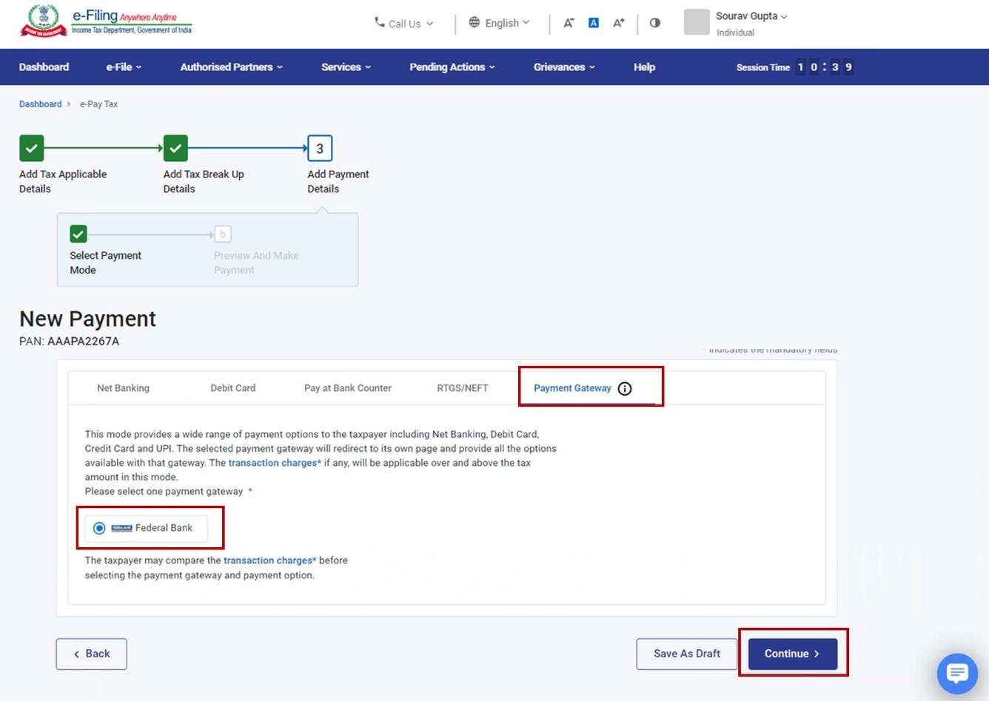Image resolution: width=989 pixels, height=701 pixels.
Task: Open the Sourav Gupta account dropdown
Action: (751, 16)
